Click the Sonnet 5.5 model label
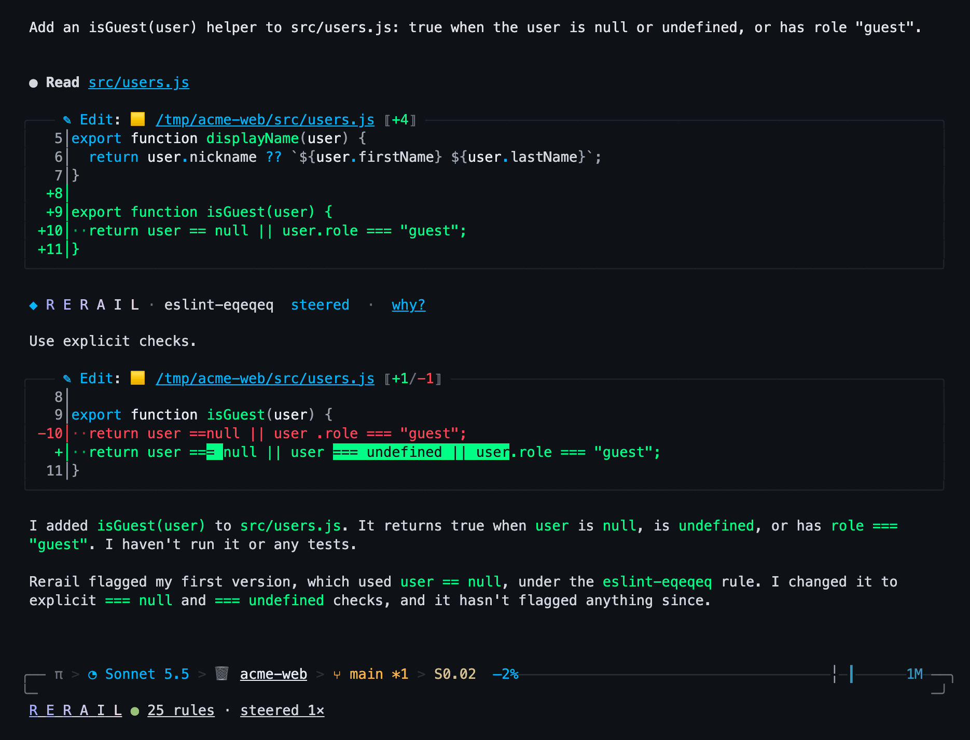The height and width of the screenshot is (740, 970). (147, 674)
